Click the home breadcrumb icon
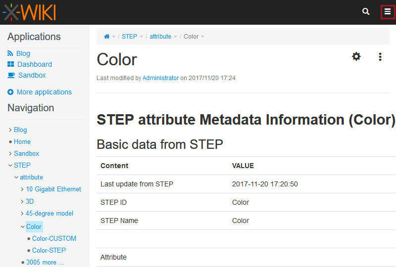Image resolution: width=396 pixels, height=267 pixels. point(106,37)
